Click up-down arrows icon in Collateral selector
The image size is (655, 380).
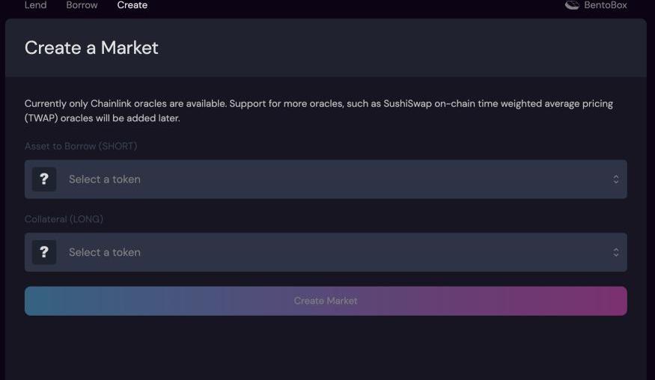tap(616, 252)
